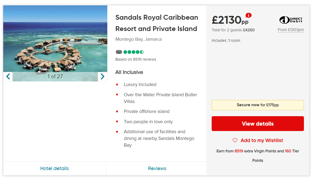Open the From £1303pm monthly payment link

click(x=291, y=30)
